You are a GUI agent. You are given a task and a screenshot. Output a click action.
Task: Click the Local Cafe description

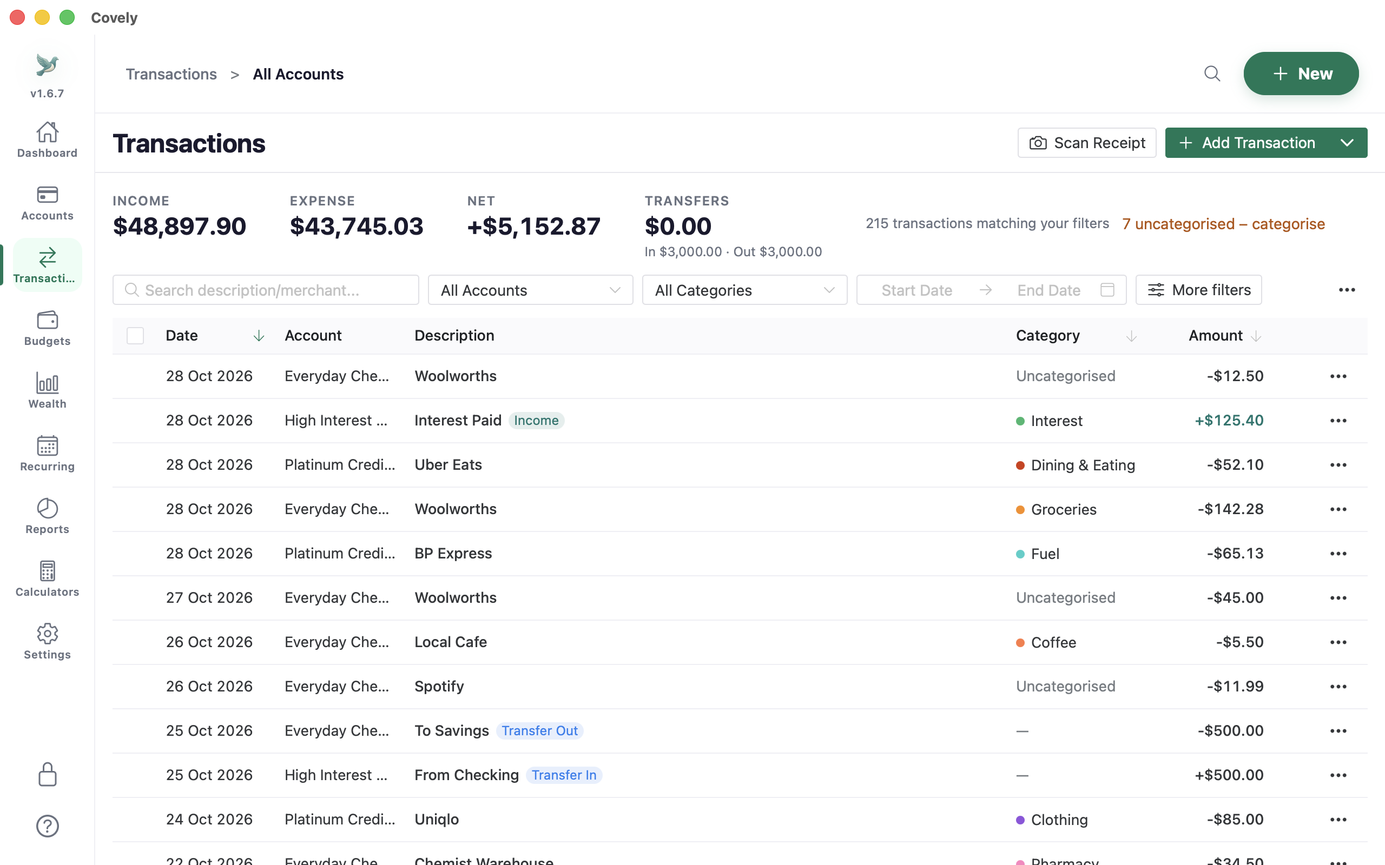point(451,642)
